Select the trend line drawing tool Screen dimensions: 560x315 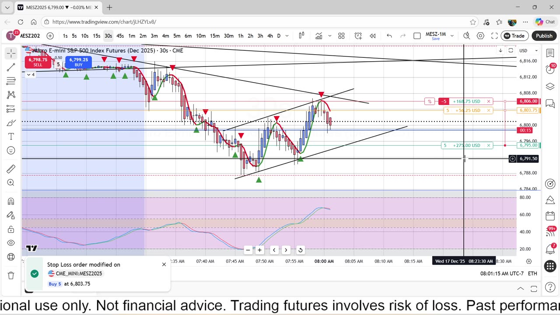(x=11, y=67)
